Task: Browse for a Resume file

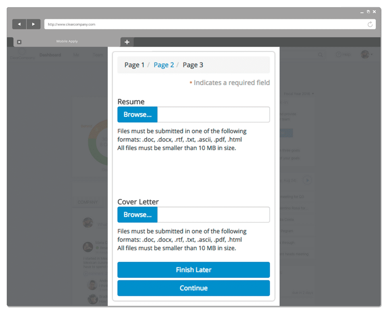Action: click(137, 115)
